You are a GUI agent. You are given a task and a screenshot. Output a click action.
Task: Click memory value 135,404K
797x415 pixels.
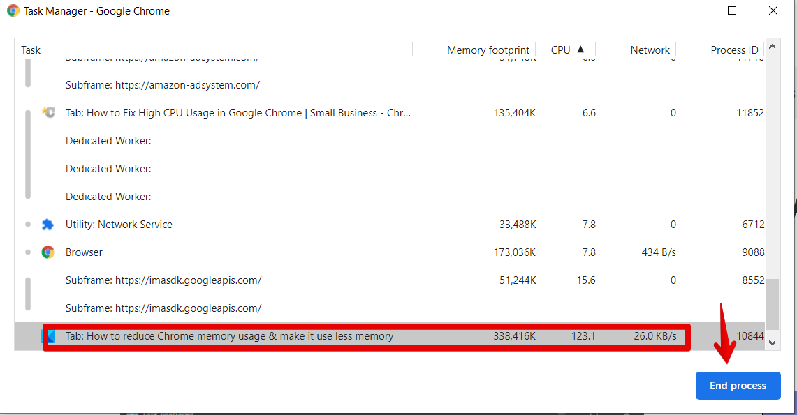point(514,112)
